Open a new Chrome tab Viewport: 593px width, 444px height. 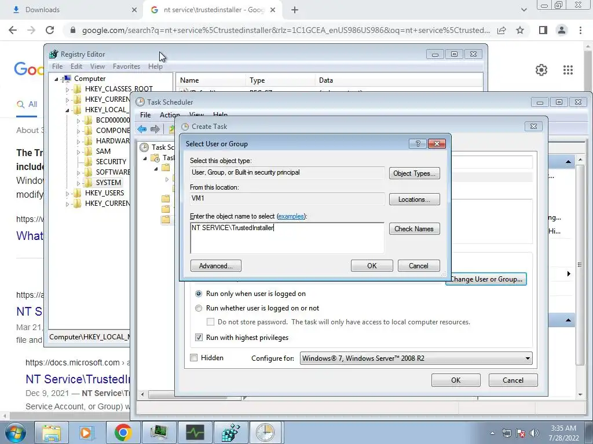295,10
